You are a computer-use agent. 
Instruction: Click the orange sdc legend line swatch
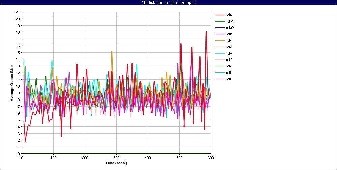[x=219, y=41]
